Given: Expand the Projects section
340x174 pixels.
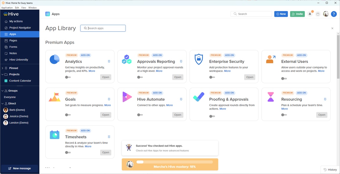Looking at the screenshot, I should click(3, 74).
